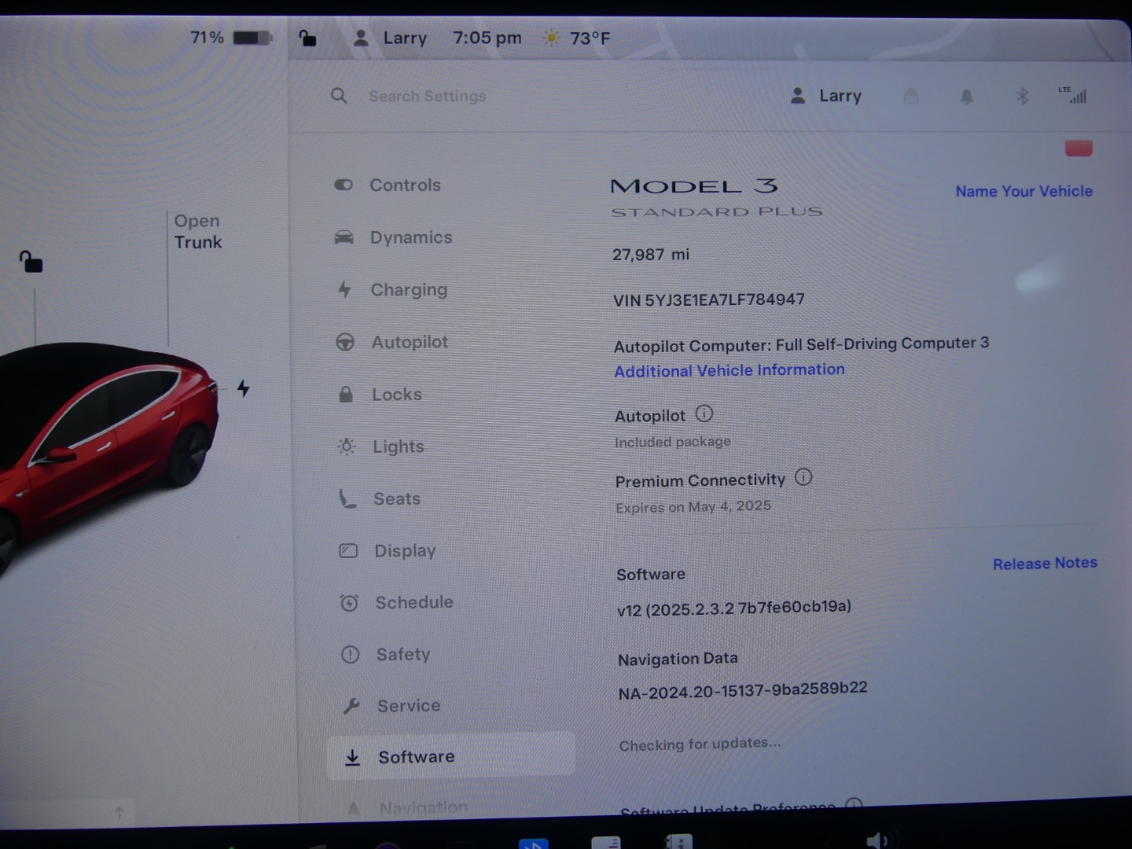This screenshot has height=849, width=1132.
Task: Click the Additional Vehicle Information link
Action: (x=729, y=370)
